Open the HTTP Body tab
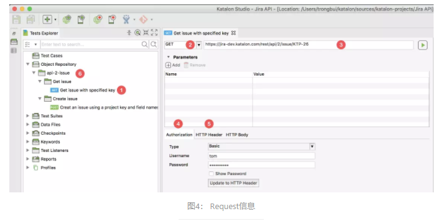This screenshot has width=438, height=224. pos(237,135)
